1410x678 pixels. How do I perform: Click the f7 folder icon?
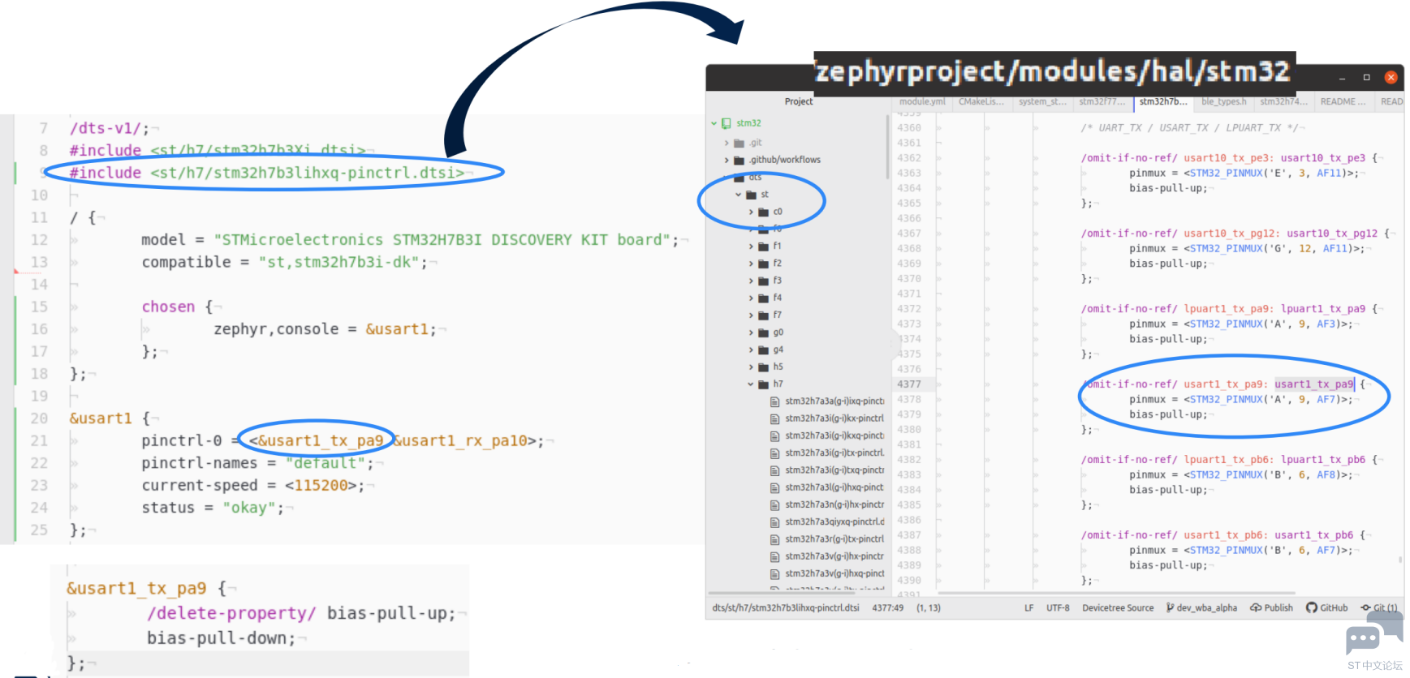763,315
